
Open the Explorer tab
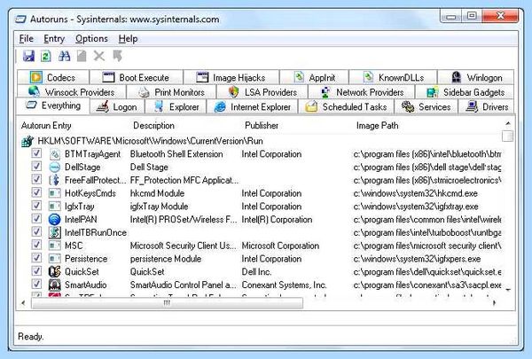click(176, 107)
